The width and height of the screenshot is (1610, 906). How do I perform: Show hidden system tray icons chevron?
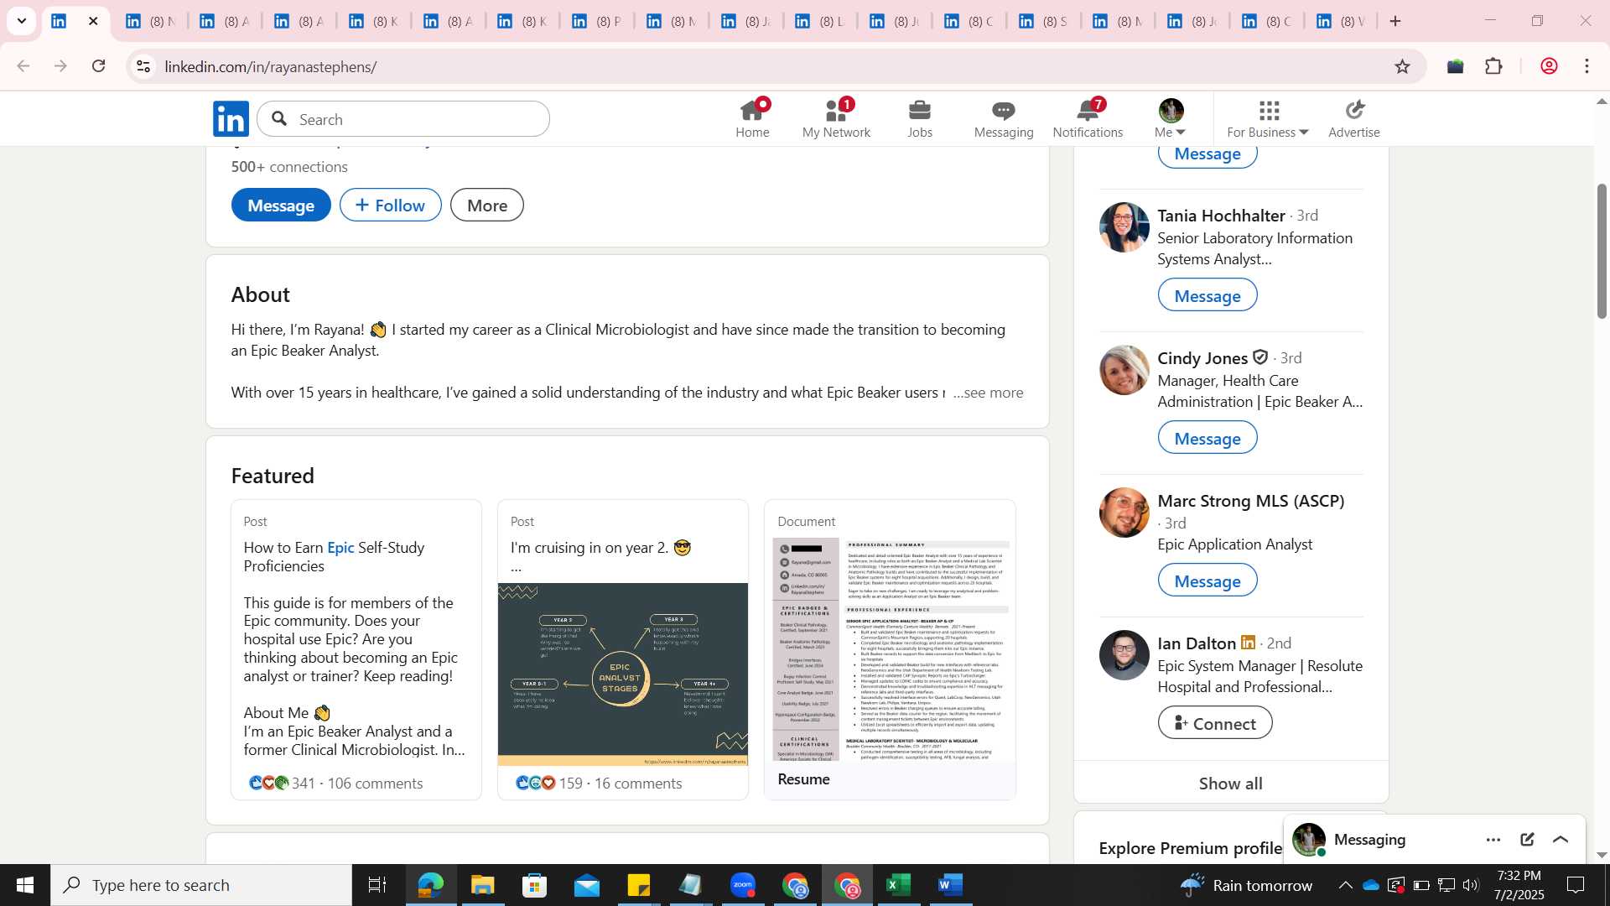pos(1345,885)
